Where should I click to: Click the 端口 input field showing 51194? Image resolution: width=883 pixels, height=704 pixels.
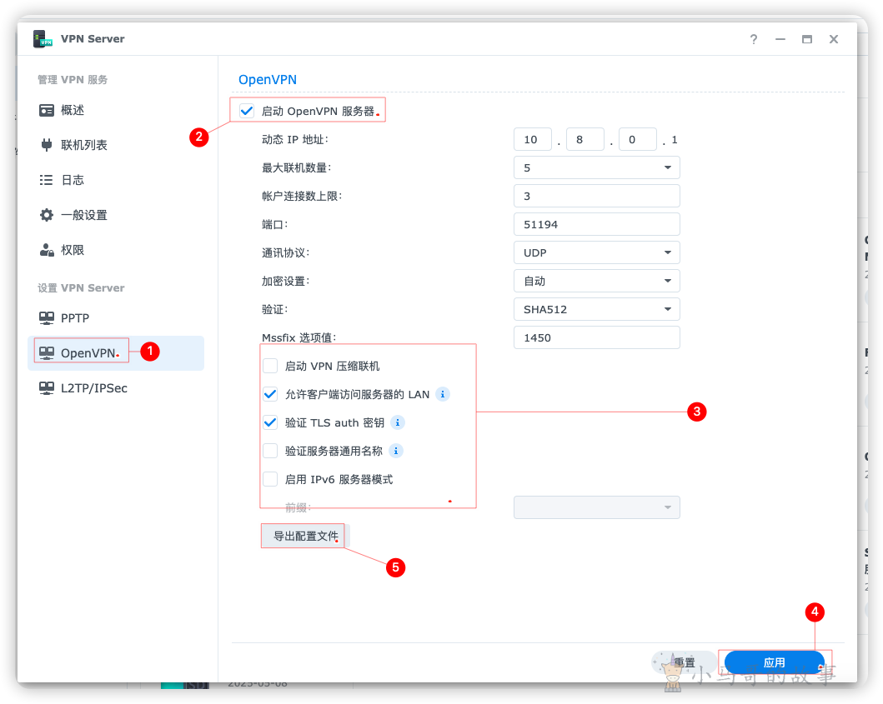pos(596,225)
